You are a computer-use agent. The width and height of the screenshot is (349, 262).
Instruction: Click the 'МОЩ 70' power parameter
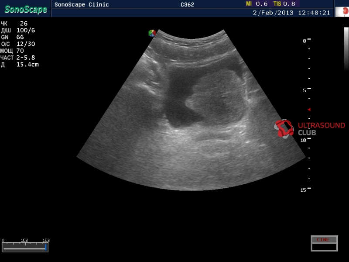(x=12, y=51)
